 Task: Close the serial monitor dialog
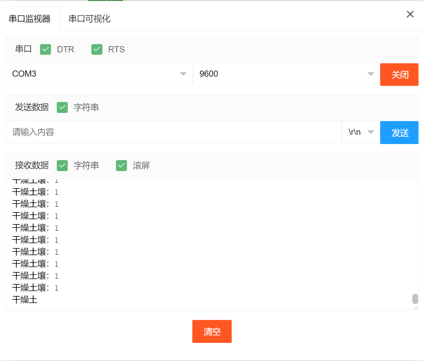tap(410, 14)
